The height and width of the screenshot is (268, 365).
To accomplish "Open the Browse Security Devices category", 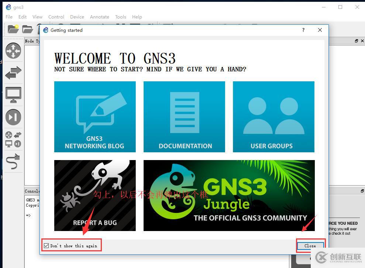I will (x=13, y=117).
